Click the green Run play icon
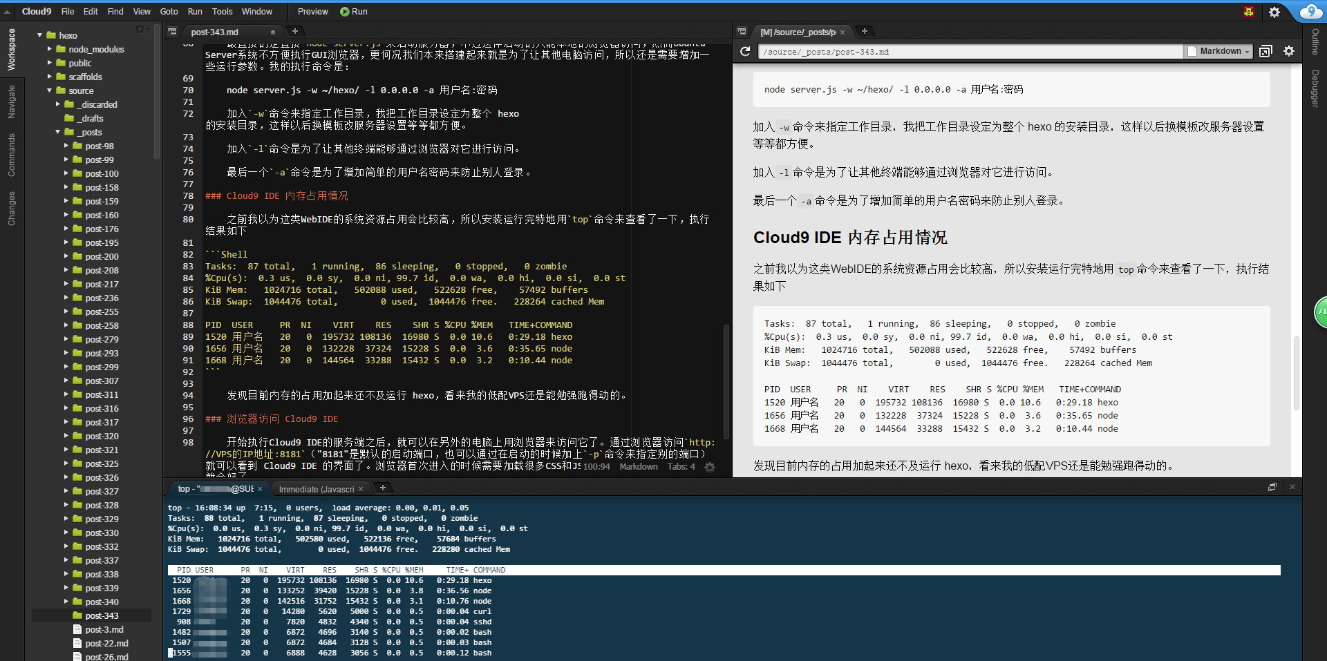 [x=344, y=12]
